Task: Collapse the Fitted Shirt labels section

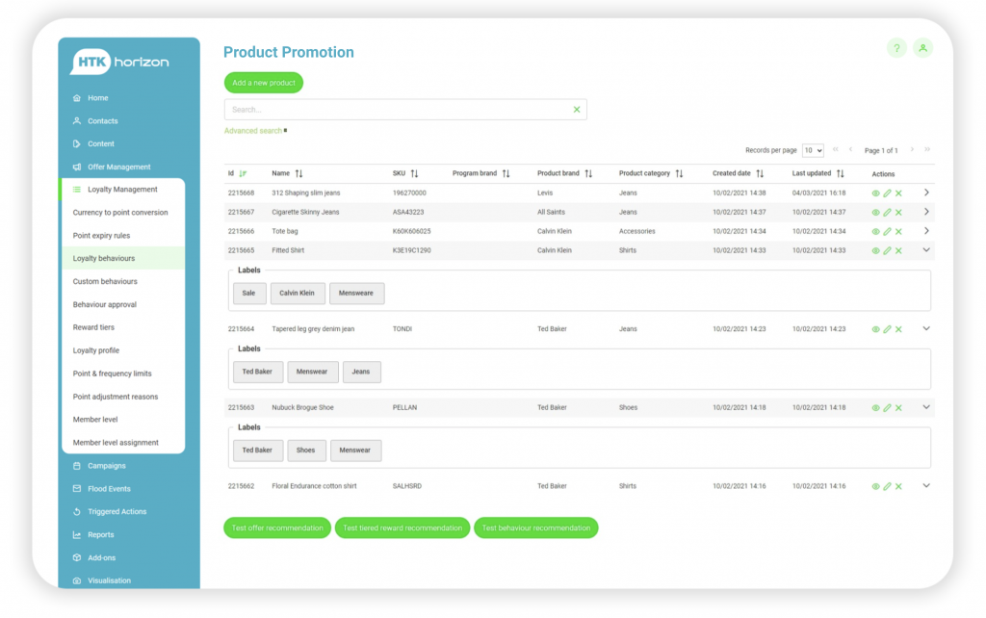Action: (926, 249)
